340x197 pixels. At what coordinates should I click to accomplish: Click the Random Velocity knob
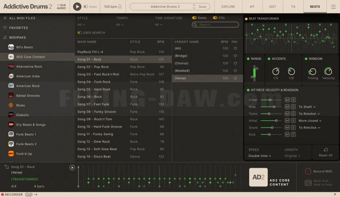click(328, 71)
